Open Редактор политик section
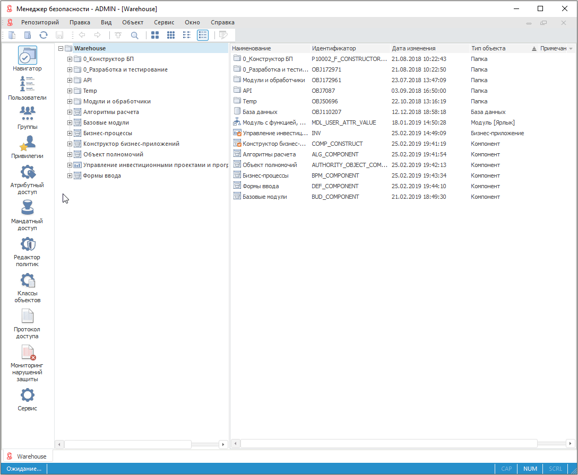Viewport: 578px width, 475px height. pyautogui.click(x=27, y=252)
